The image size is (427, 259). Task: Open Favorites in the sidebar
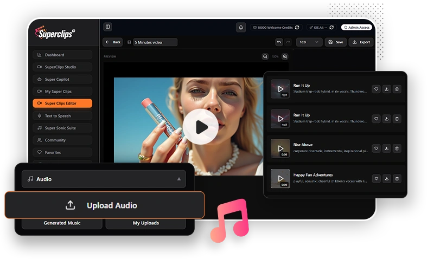tap(62, 152)
